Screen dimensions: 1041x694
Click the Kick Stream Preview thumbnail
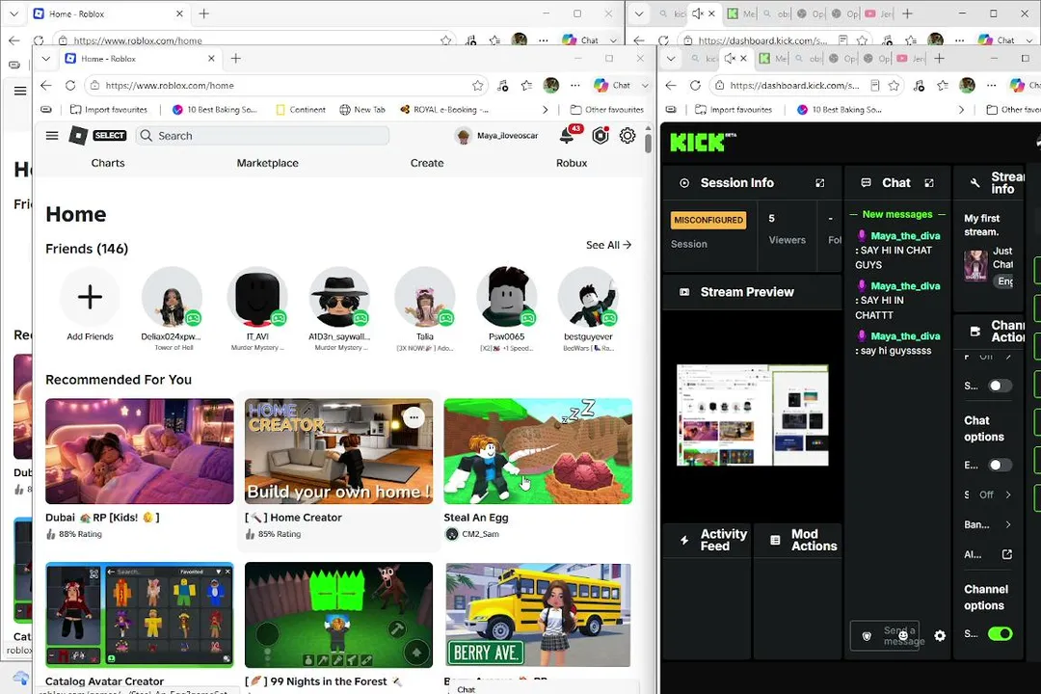click(752, 415)
